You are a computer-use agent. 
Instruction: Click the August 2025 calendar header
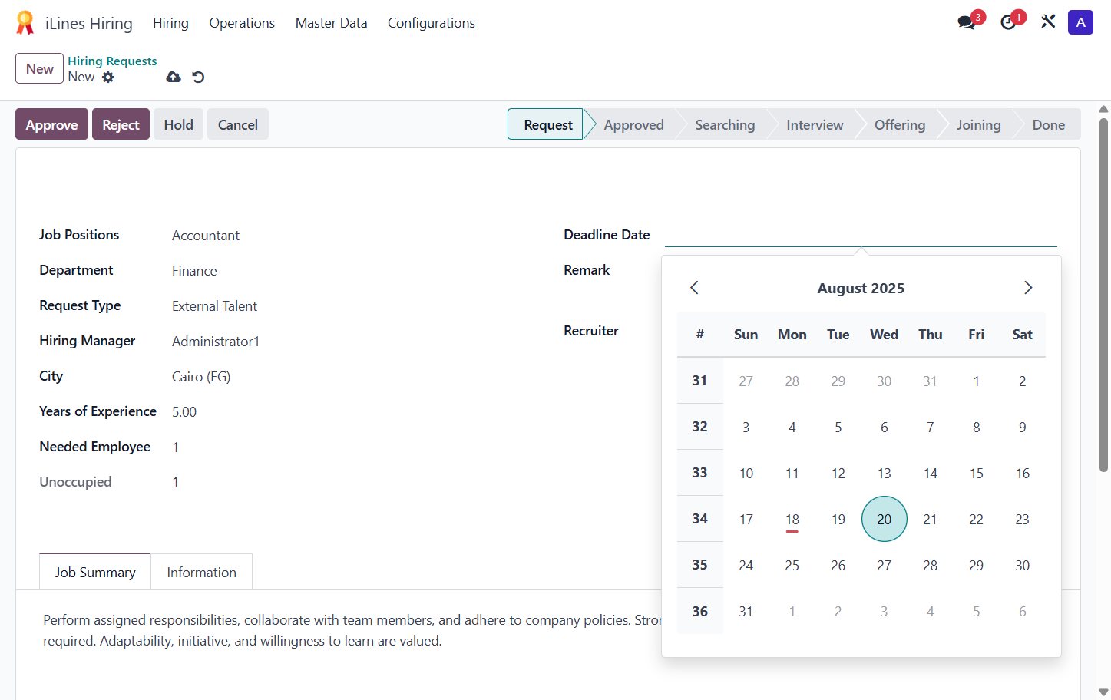tap(861, 288)
